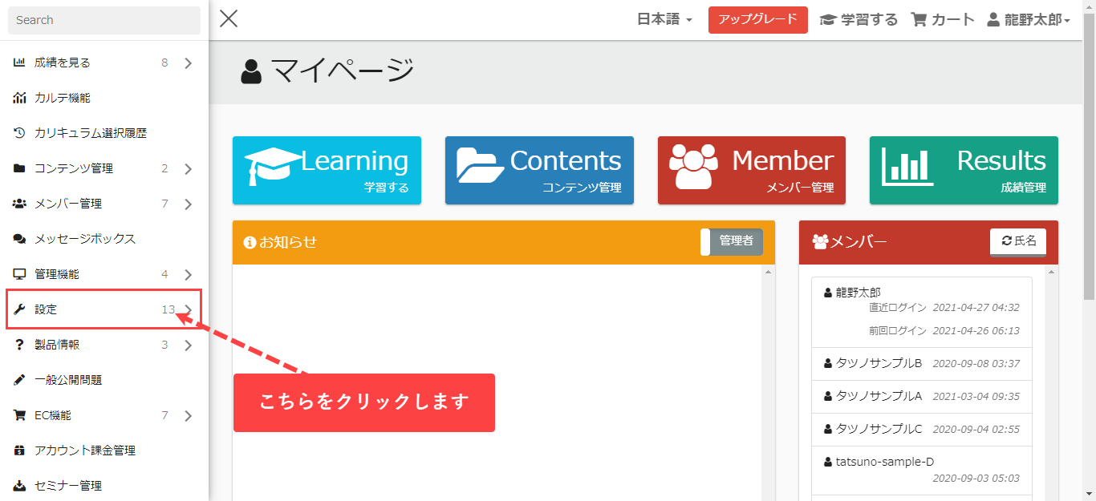This screenshot has width=1096, height=501.
Task: Close the sidebar with the X icon
Action: click(x=229, y=19)
